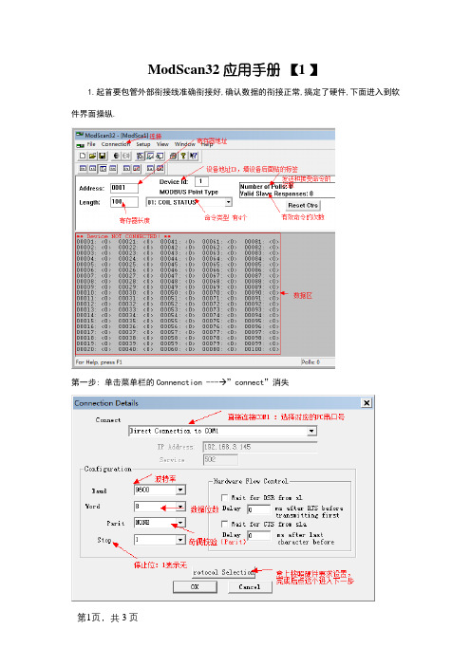471x666 pixels.
Task: Select the pressed decimal display format icon
Action: tap(103, 169)
